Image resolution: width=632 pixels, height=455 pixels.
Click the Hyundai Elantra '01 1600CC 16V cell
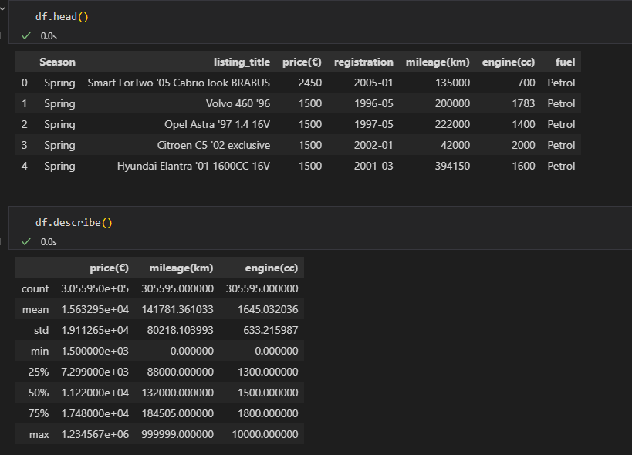(194, 166)
